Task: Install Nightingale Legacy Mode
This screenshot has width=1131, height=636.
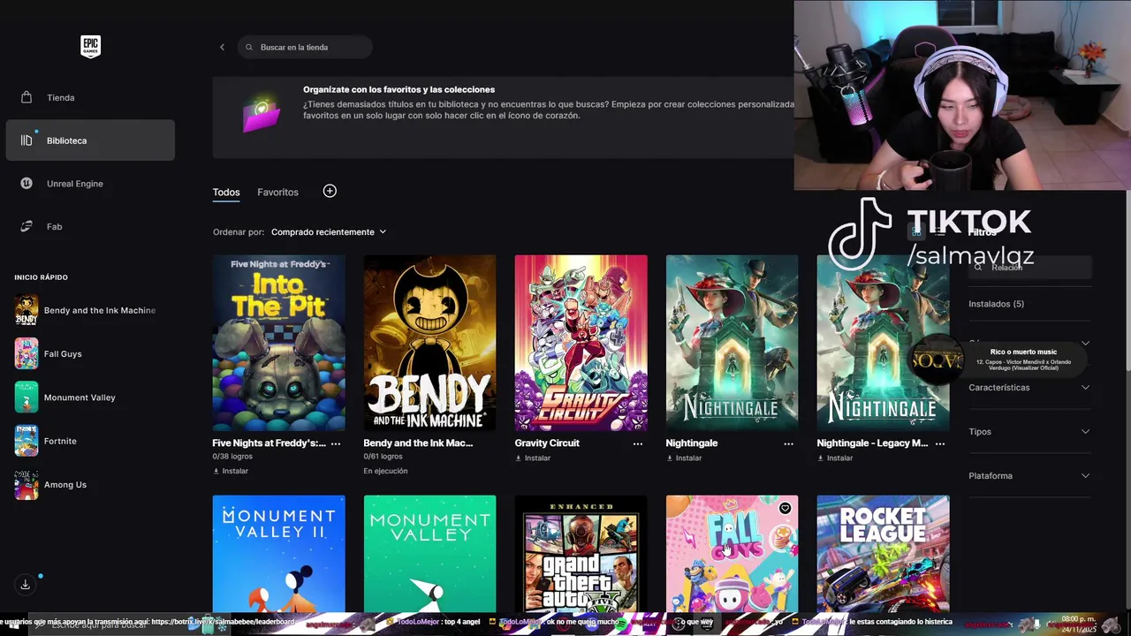Action: (x=835, y=458)
